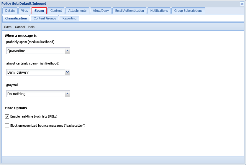Viewport: 246px width, 165px height.
Task: Check Block unrecognized bounce messages box
Action: [x=7, y=126]
